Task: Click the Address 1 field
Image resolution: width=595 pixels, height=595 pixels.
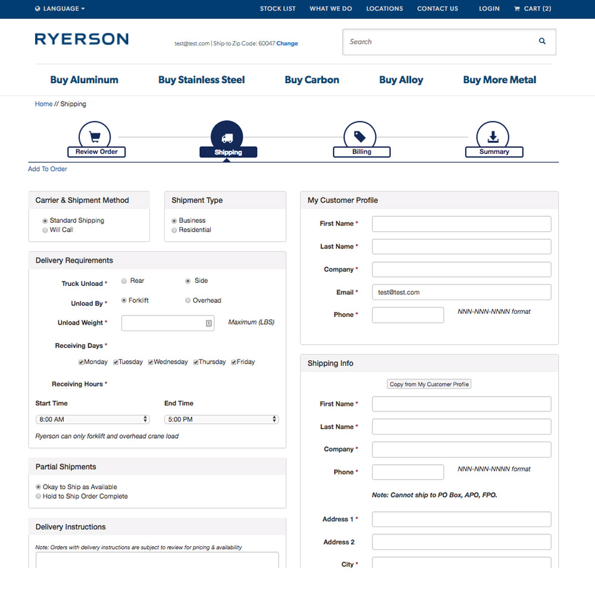Action: tap(461, 519)
